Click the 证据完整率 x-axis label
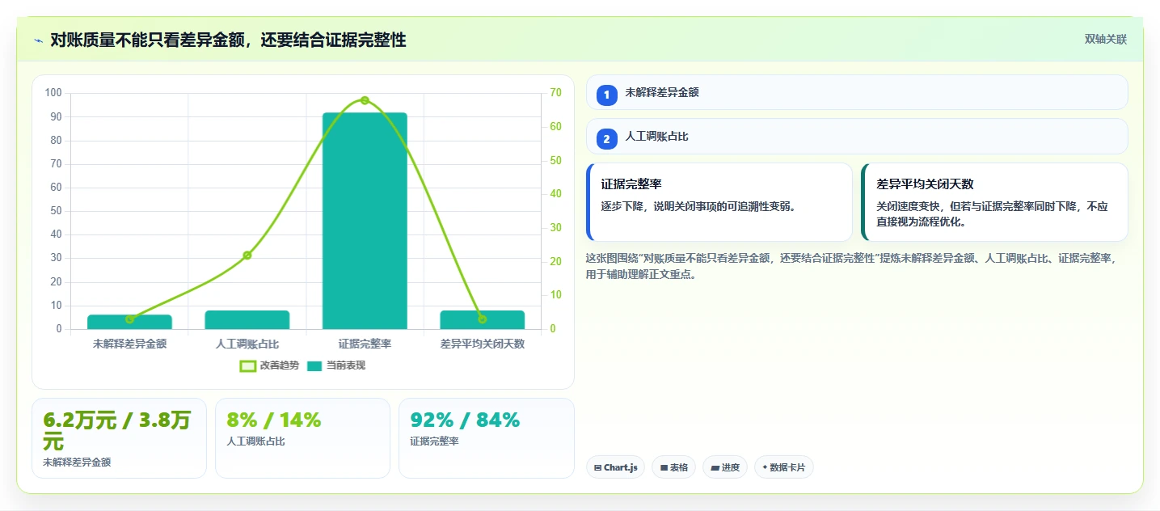Image resolution: width=1160 pixels, height=511 pixels. click(365, 344)
